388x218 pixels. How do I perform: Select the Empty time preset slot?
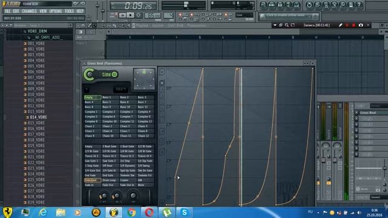point(93,97)
